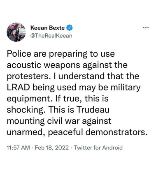Click the name "Trudeau" in the tweet
Viewport: 156px width, 173px height.
(x=93, y=110)
